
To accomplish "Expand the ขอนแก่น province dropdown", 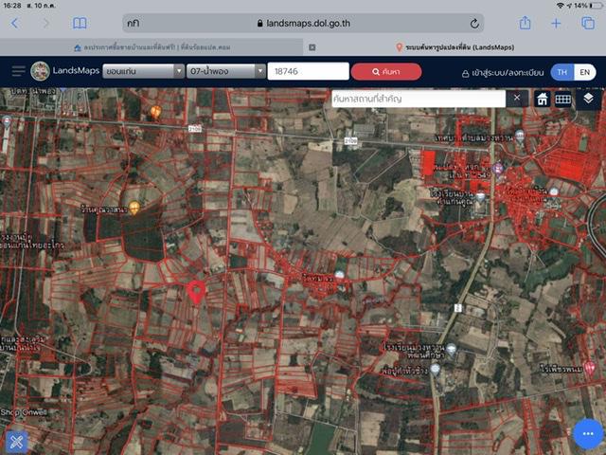I will (143, 72).
